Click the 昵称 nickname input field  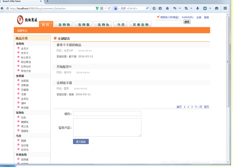(x=107, y=114)
